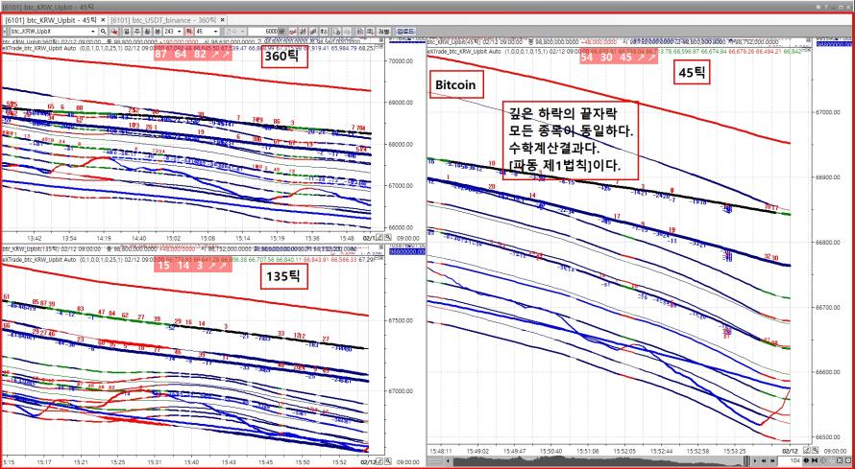Click the chart settings pencil icon in the 135틱 panel

(379, 462)
